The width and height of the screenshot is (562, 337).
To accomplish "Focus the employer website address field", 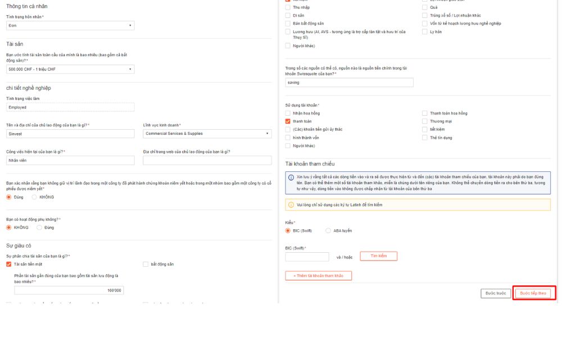I will tap(207, 161).
